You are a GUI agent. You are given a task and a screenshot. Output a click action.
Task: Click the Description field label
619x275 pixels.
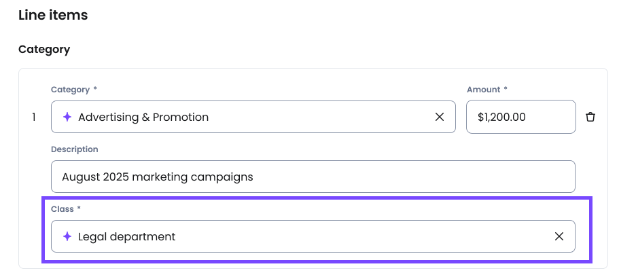click(x=74, y=149)
